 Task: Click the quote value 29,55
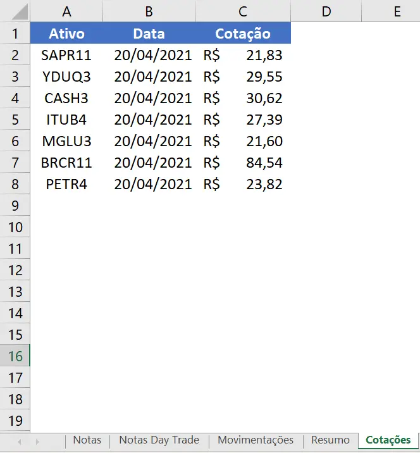coord(264,77)
